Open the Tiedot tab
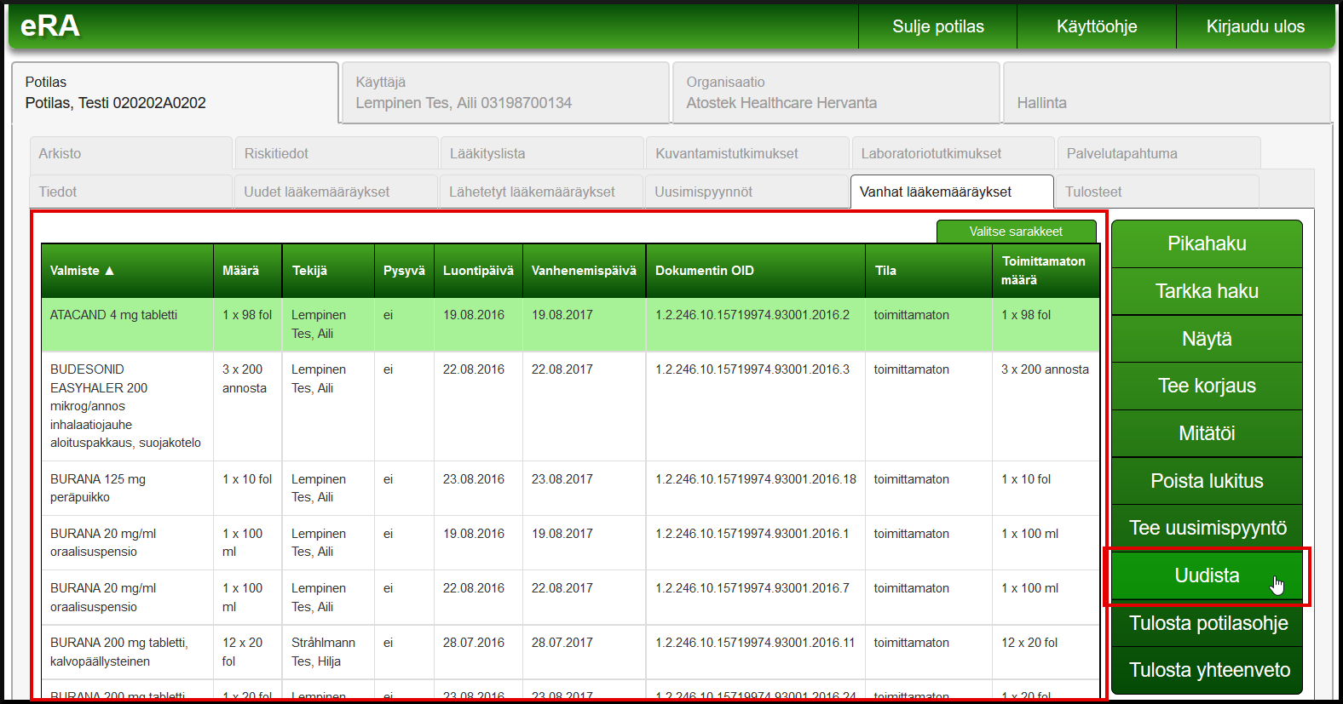The height and width of the screenshot is (704, 1343). click(x=131, y=192)
